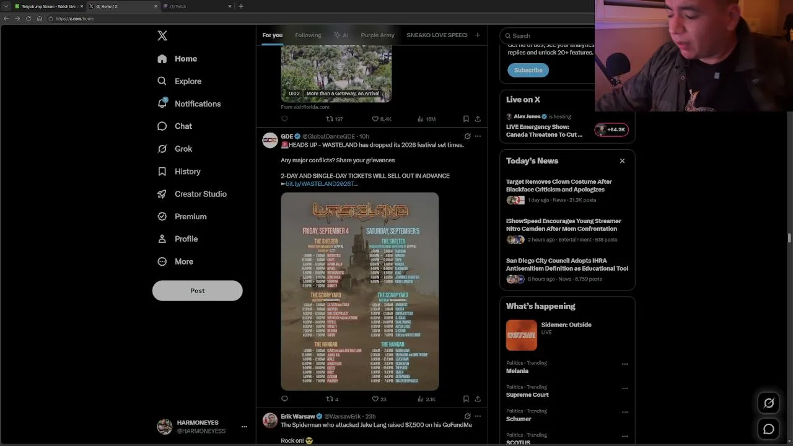The width and height of the screenshot is (793, 446).
Task: Repost the GDE WASTELAND post
Action: click(x=333, y=399)
